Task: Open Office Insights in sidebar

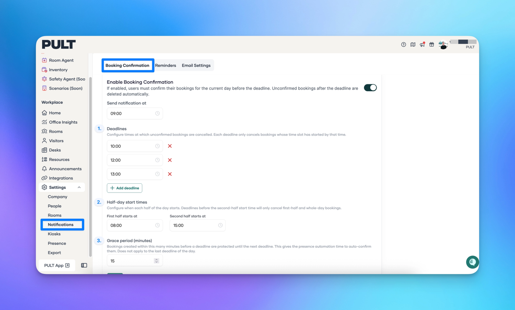Action: 63,122
